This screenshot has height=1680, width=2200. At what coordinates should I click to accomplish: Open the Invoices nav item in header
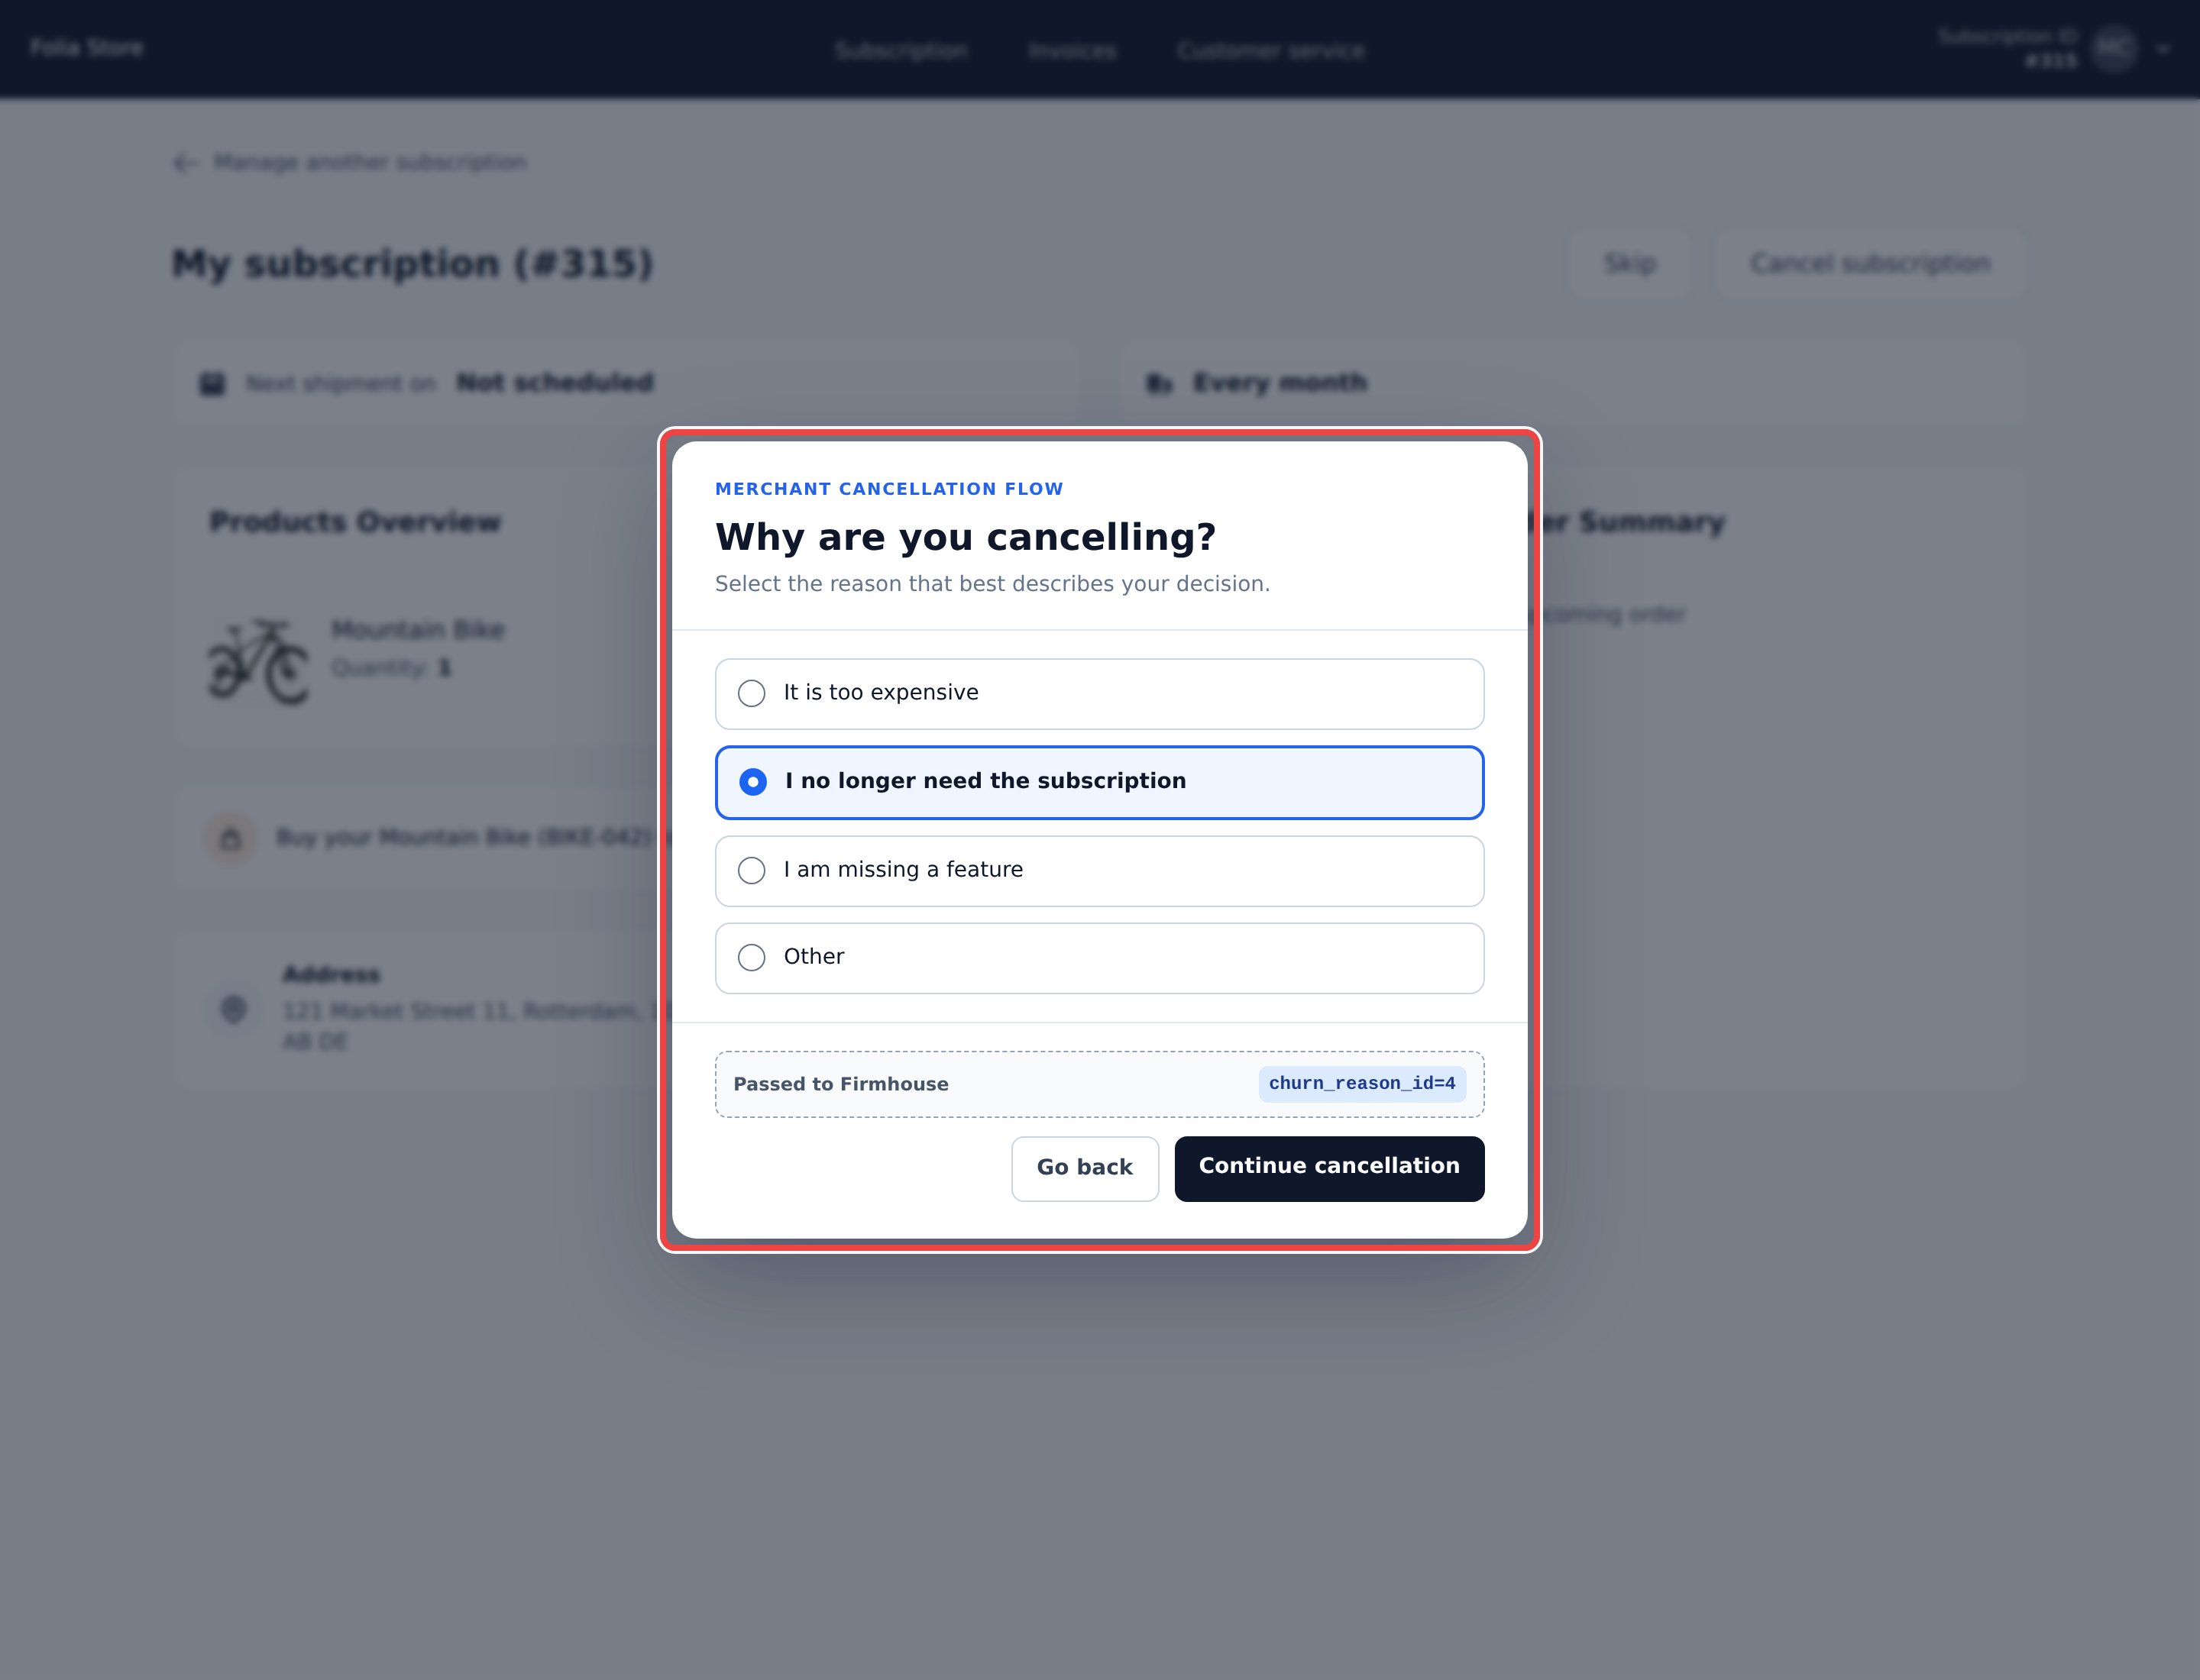[x=1072, y=50]
